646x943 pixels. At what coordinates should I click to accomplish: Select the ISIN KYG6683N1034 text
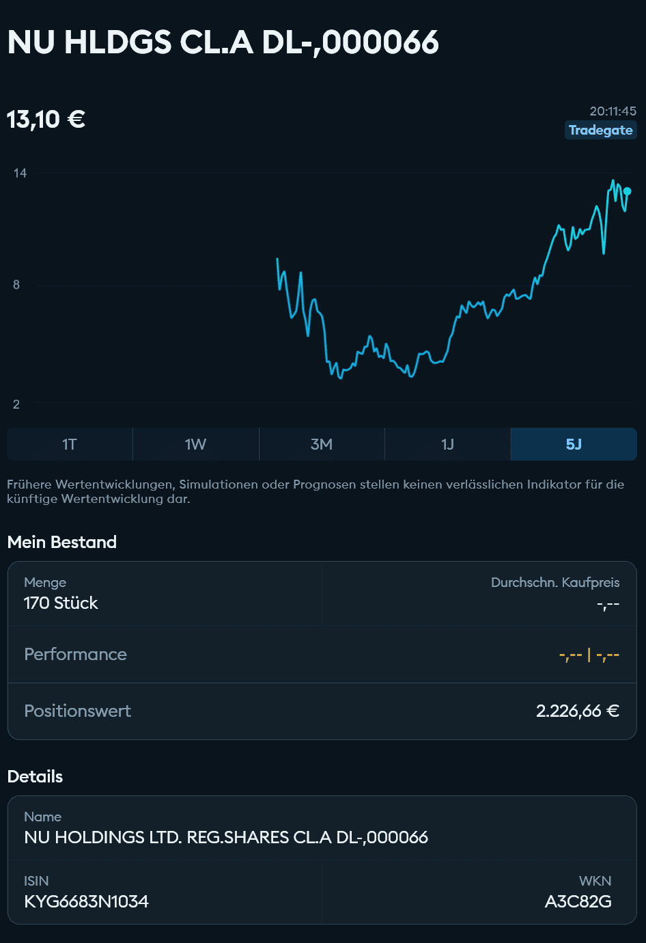[x=86, y=901]
